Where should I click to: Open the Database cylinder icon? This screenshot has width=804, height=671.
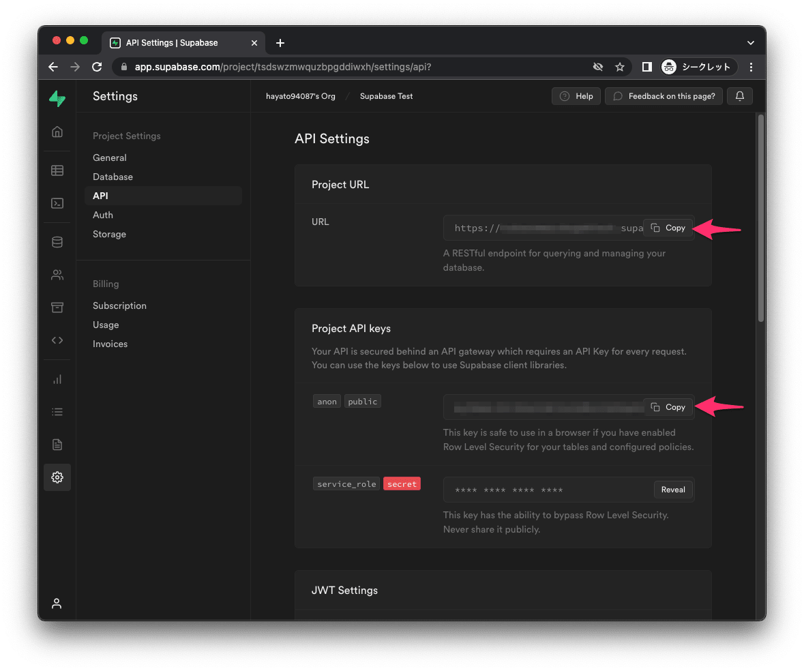click(x=57, y=242)
